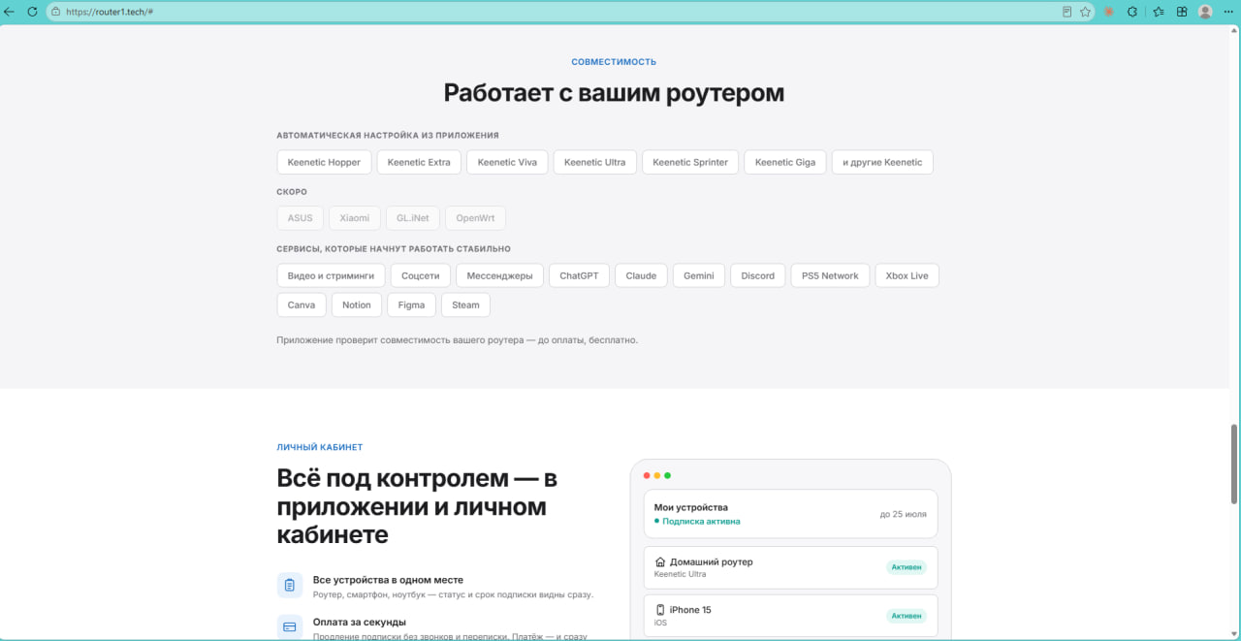Click the 'Личный кабинет' section label

pos(320,447)
